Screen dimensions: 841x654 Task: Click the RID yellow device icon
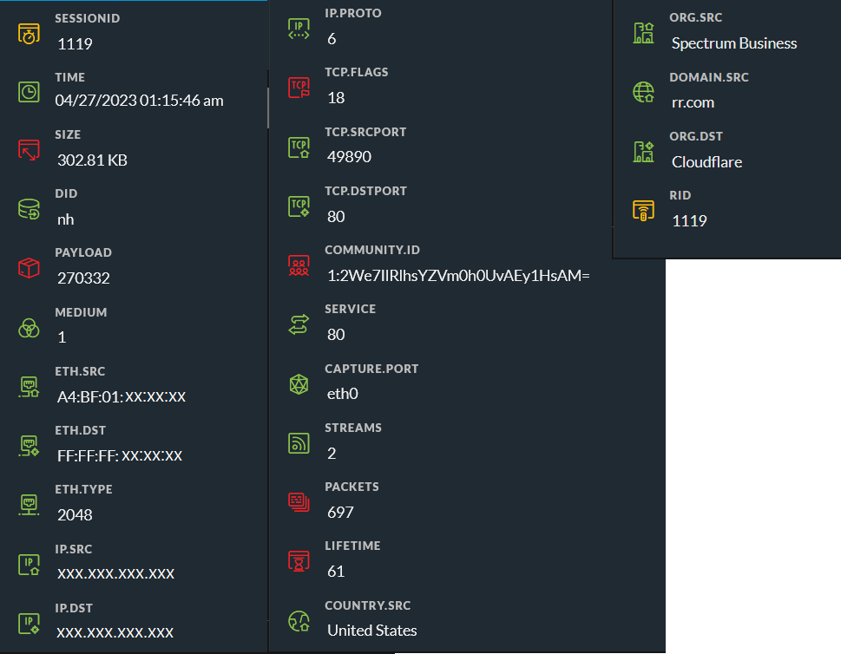click(643, 211)
